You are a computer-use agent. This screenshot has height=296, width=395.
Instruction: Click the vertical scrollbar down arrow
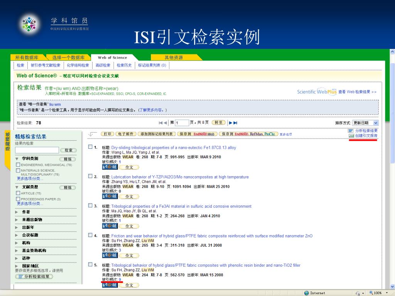pos(392,286)
